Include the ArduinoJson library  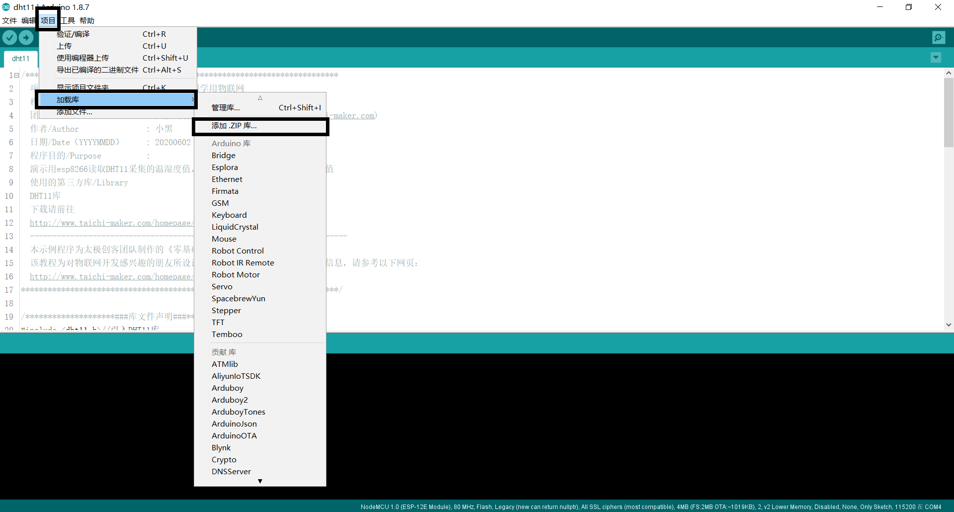[x=260, y=424]
